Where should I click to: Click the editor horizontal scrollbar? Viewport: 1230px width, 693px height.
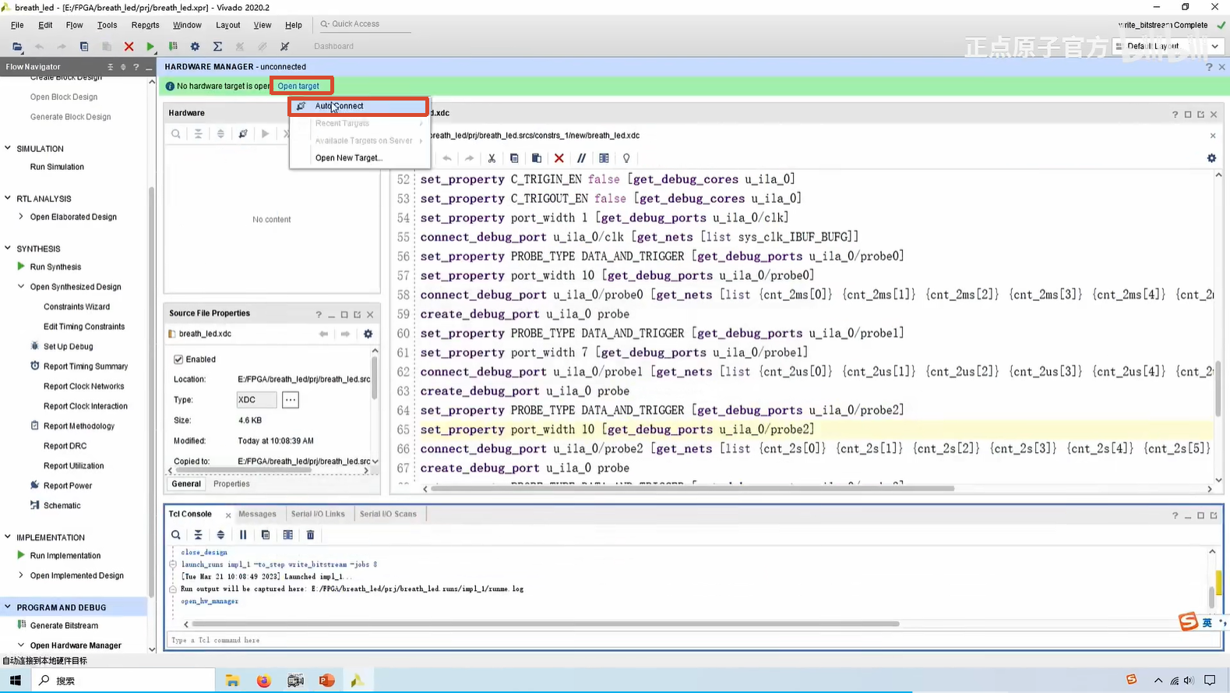[x=692, y=489]
